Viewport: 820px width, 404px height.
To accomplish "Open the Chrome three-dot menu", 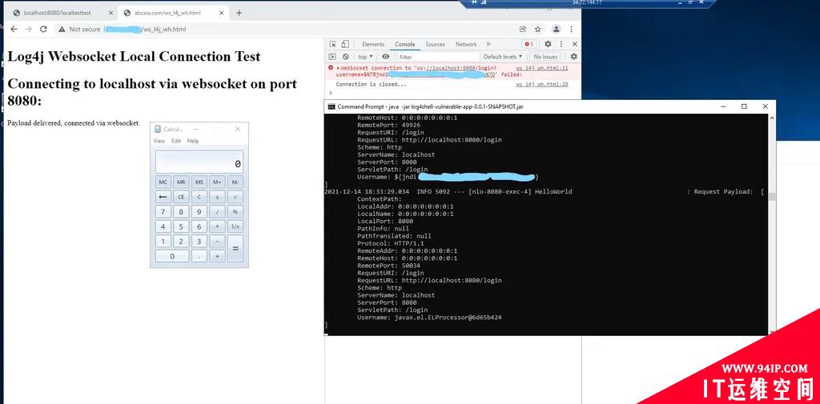I will [572, 30].
